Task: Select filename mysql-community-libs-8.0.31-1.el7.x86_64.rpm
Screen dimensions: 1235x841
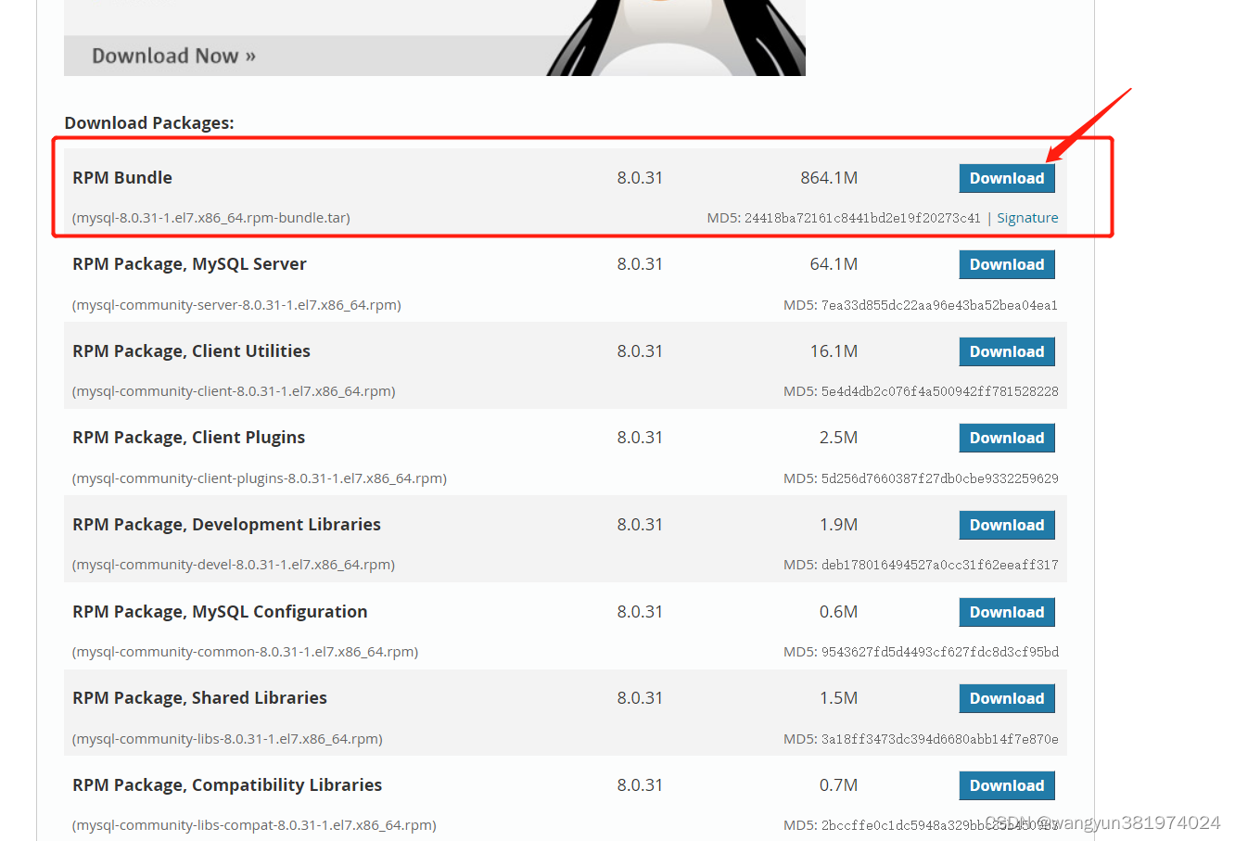Action: coord(227,739)
